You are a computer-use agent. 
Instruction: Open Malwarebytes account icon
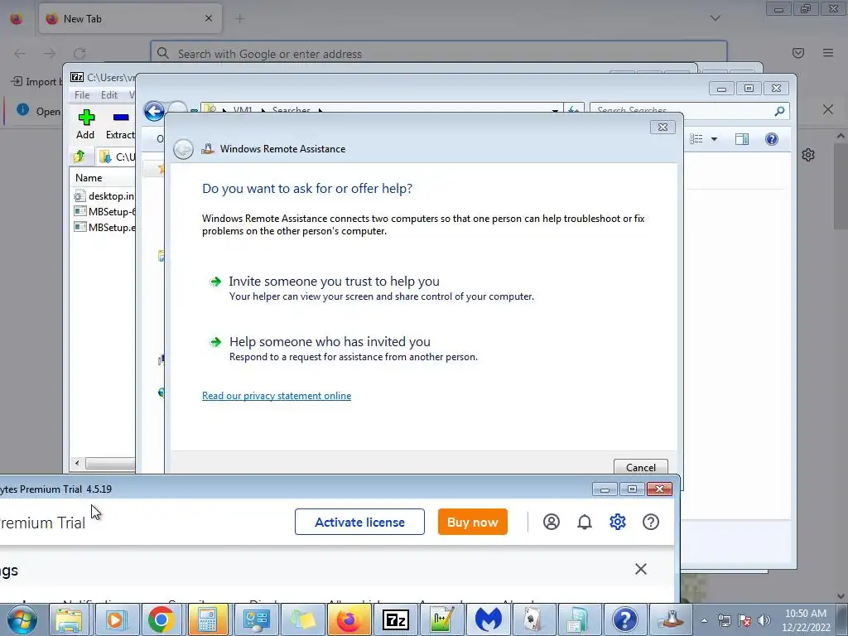[x=551, y=522]
